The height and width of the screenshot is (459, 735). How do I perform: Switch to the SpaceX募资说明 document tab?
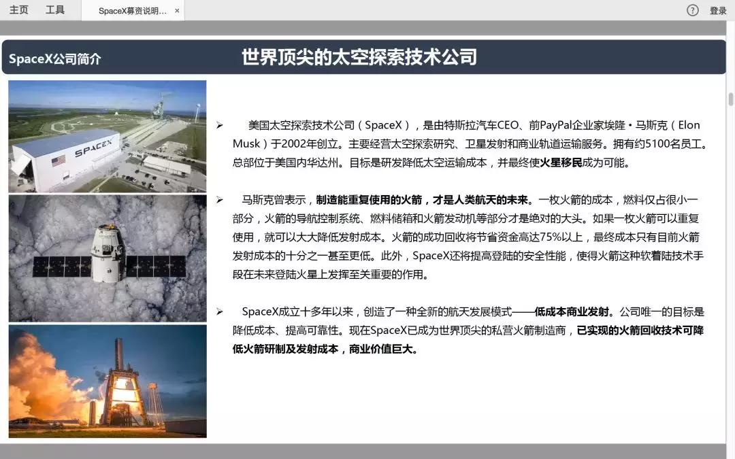point(133,11)
